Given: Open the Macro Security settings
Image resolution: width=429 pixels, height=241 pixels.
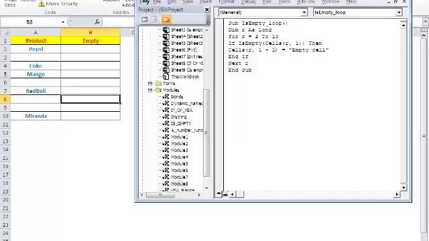Looking at the screenshot, I should pos(58,3).
